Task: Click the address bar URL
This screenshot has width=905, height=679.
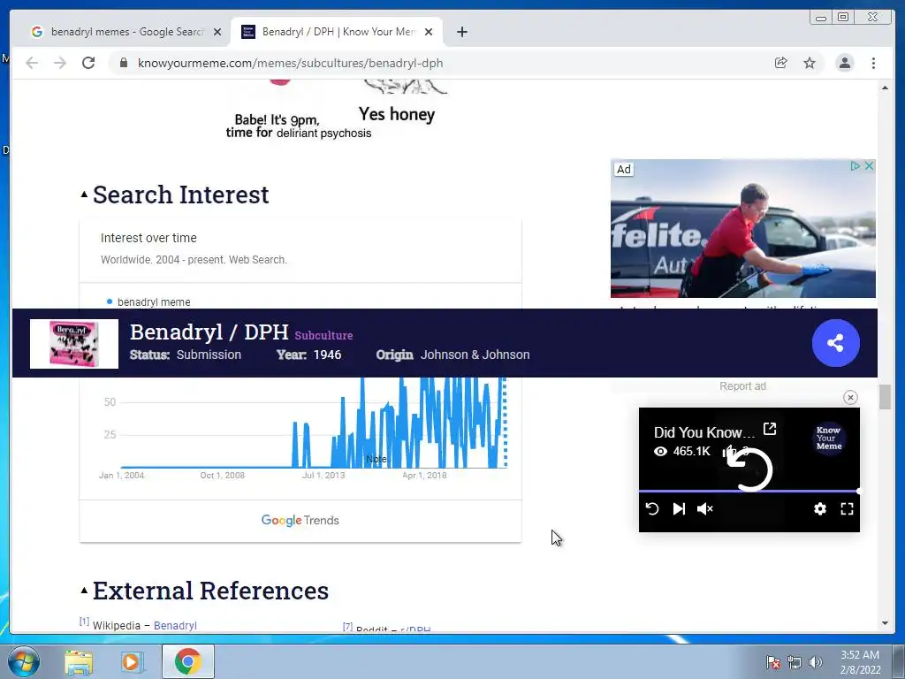Action: tap(290, 63)
